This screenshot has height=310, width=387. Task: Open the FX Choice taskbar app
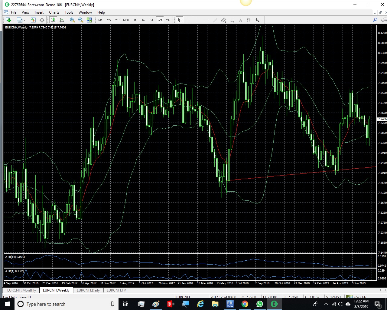pyautogui.click(x=230, y=304)
